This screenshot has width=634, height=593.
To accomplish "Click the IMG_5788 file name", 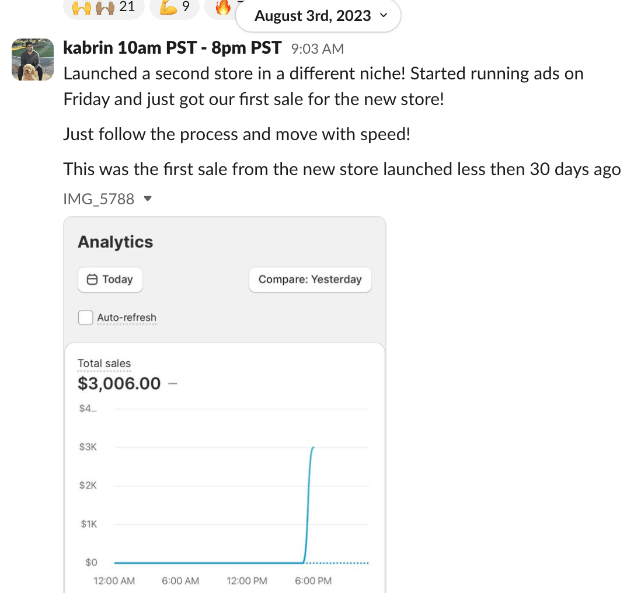I will tap(99, 199).
